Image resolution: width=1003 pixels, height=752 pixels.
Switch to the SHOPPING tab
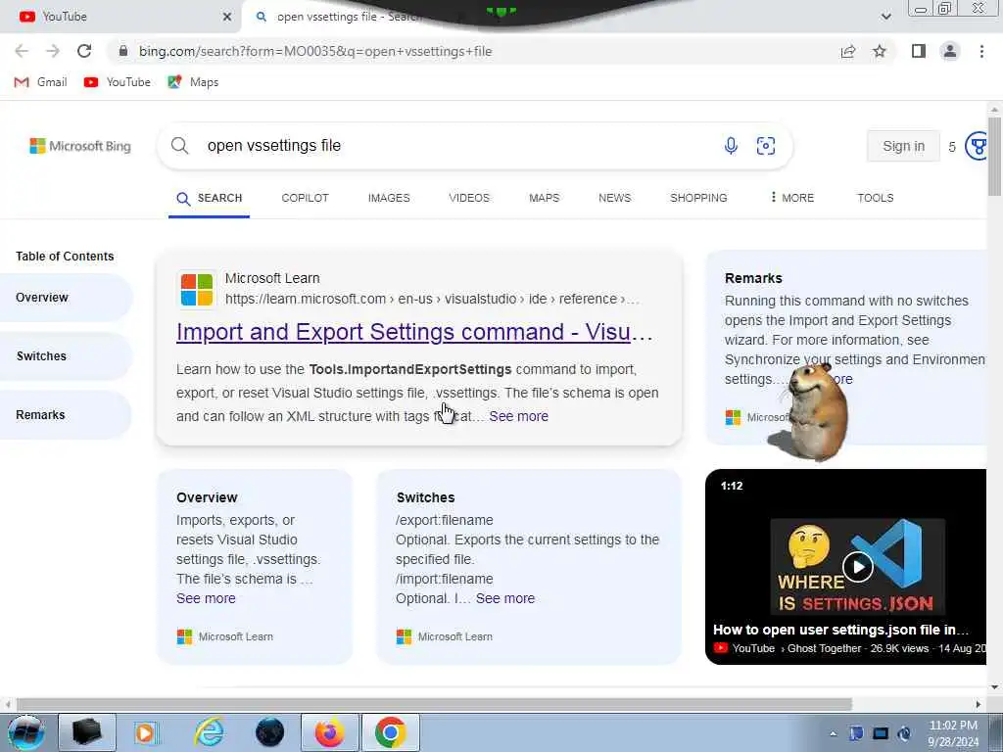698,198
